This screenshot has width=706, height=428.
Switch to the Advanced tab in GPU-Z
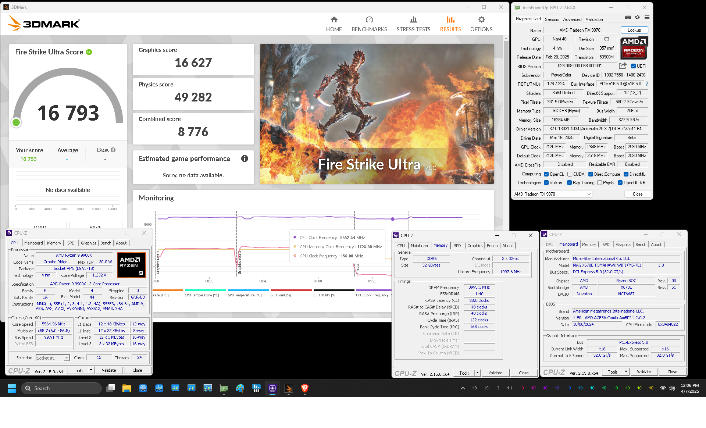coord(572,19)
